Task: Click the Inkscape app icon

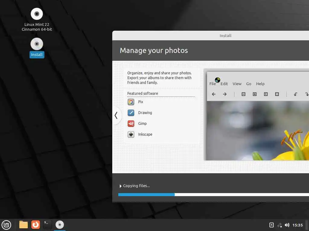Action: (x=131, y=134)
